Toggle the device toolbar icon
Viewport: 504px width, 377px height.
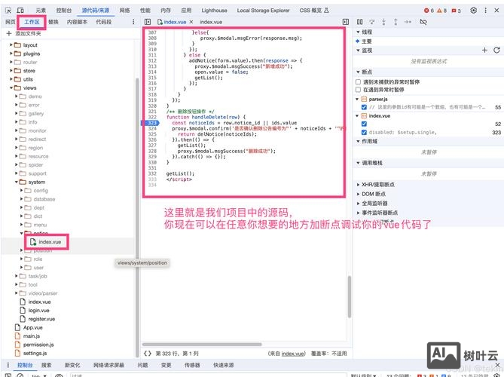21,11
